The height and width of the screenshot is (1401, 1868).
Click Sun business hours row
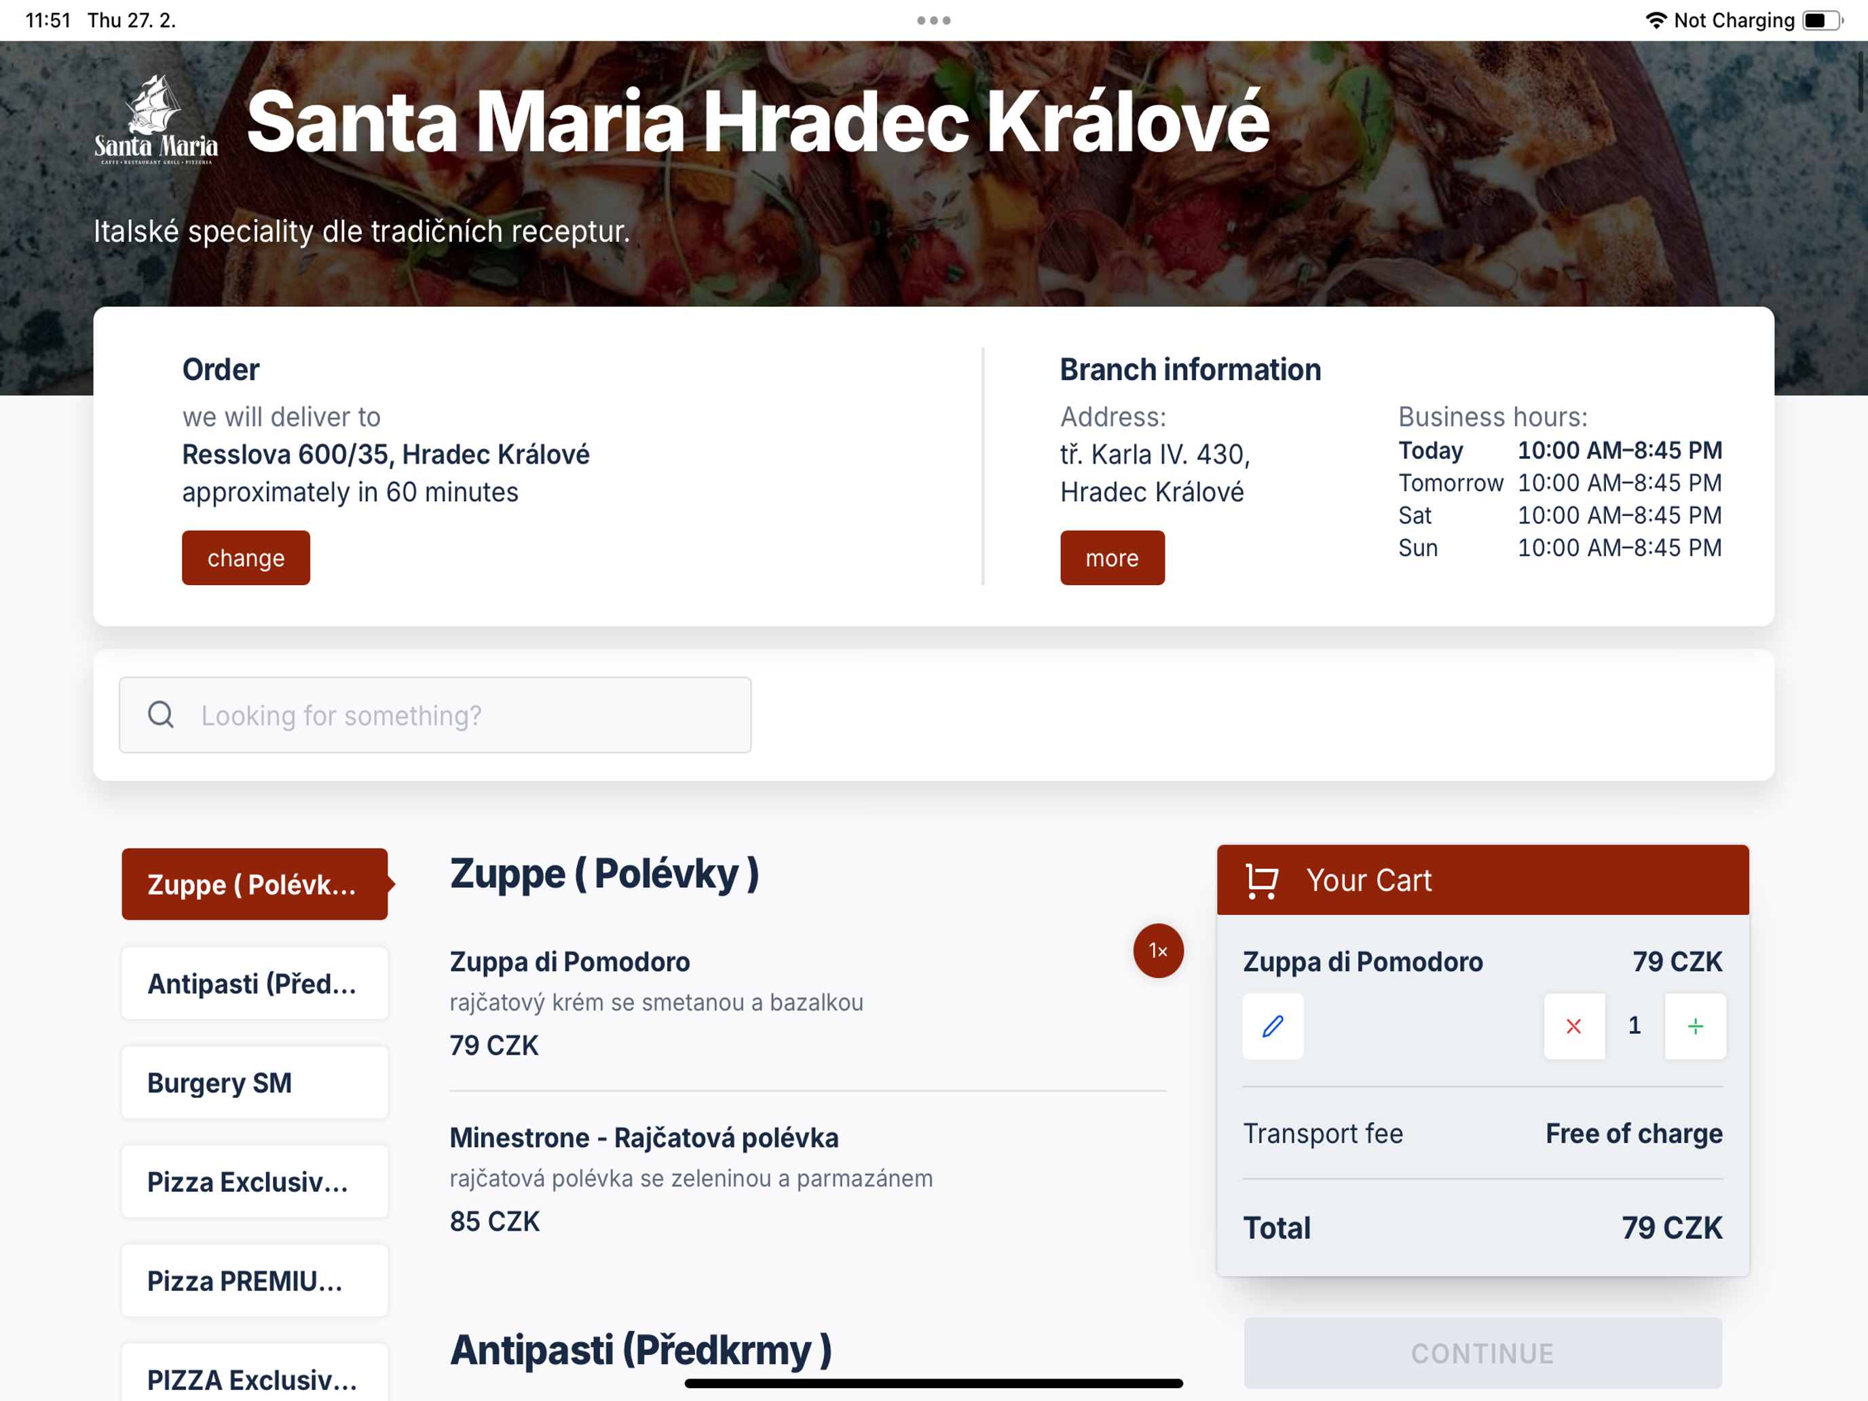[1560, 548]
